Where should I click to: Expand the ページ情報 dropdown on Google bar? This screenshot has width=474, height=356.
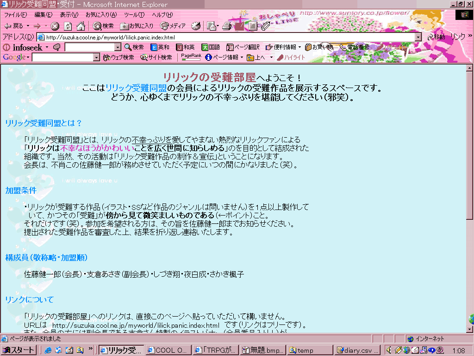pos(242,57)
